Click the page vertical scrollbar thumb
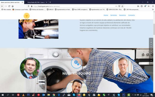This screenshot has width=155, height=97. tap(154, 29)
